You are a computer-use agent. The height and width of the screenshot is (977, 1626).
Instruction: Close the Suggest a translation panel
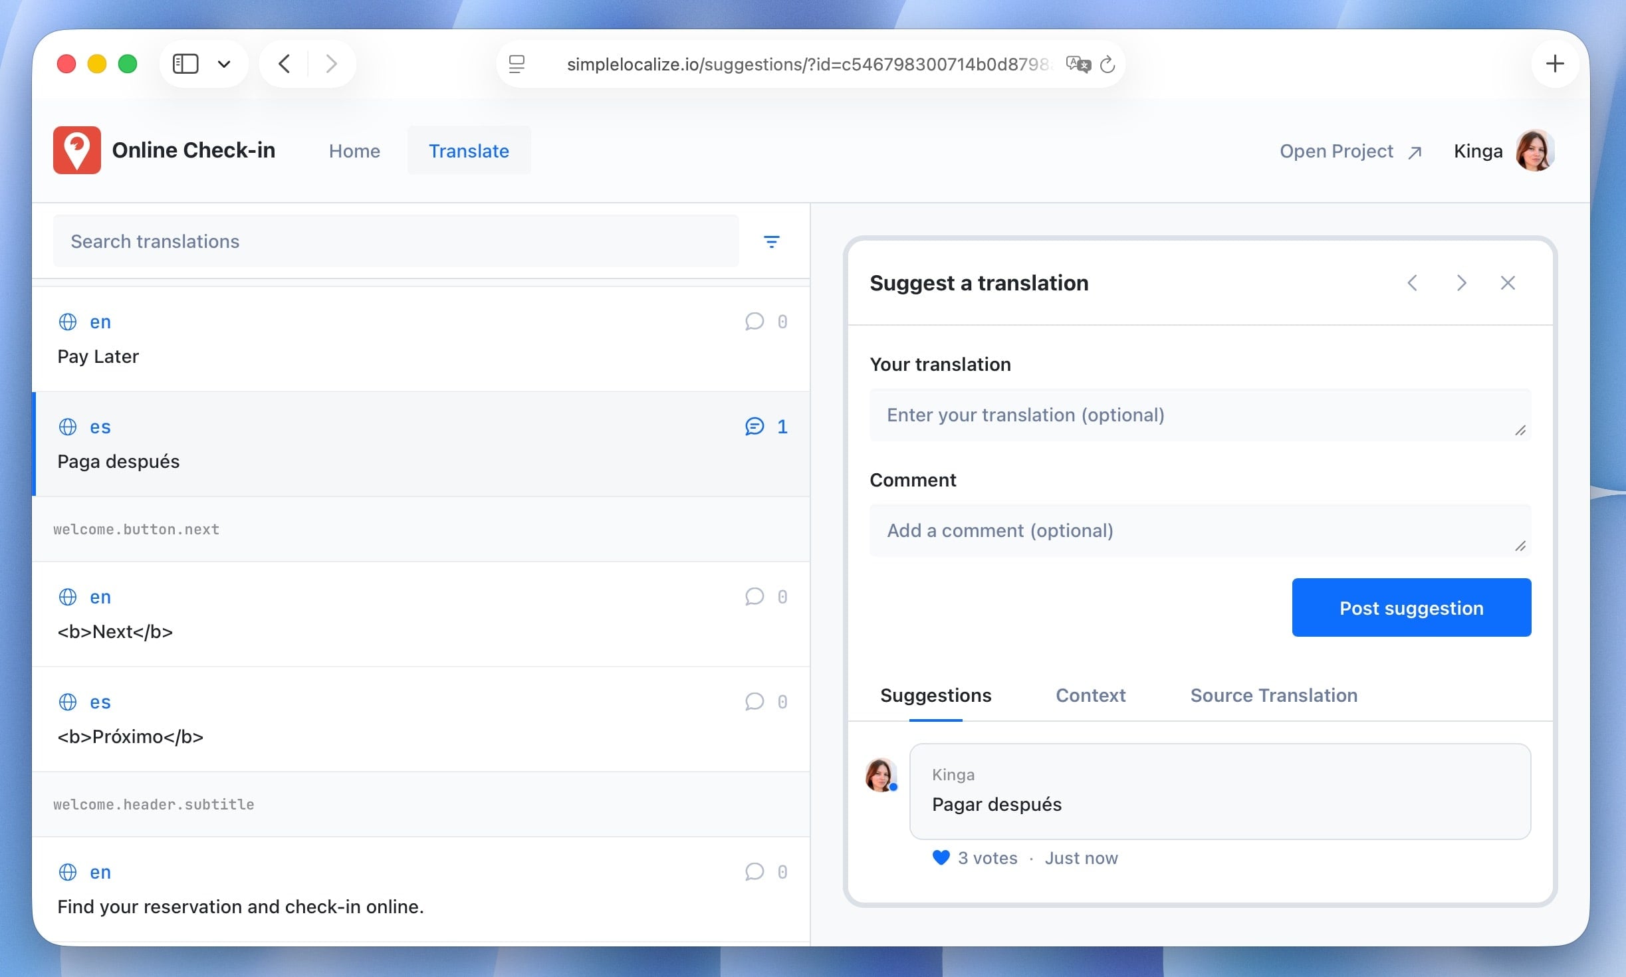point(1508,283)
